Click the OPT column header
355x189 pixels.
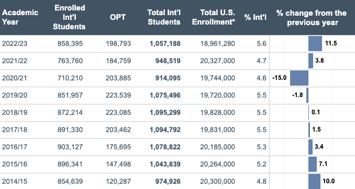coord(117,17)
